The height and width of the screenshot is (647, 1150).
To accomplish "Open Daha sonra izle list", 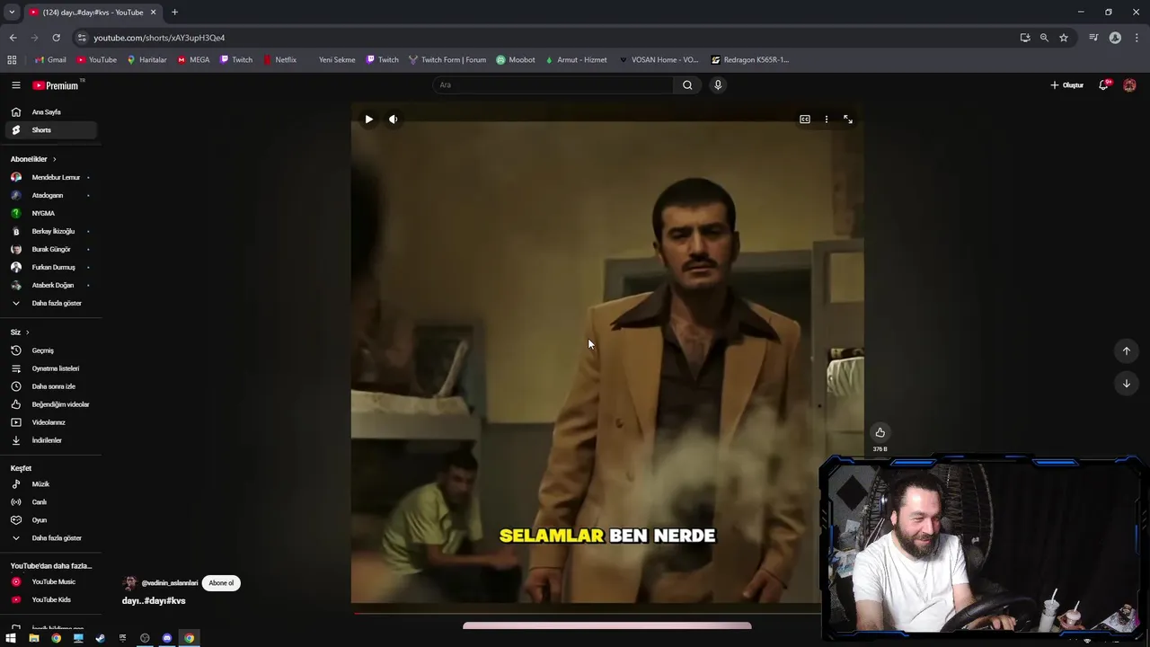I will point(50,386).
